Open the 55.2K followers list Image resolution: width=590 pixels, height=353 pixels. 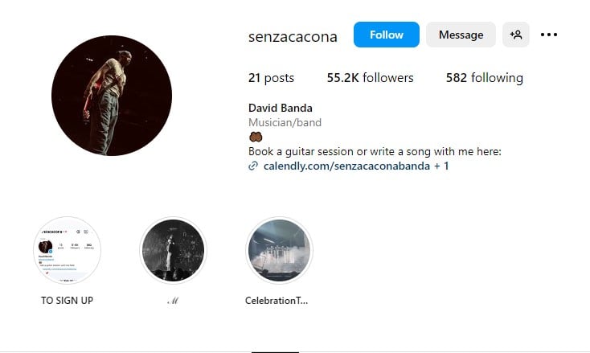[370, 78]
